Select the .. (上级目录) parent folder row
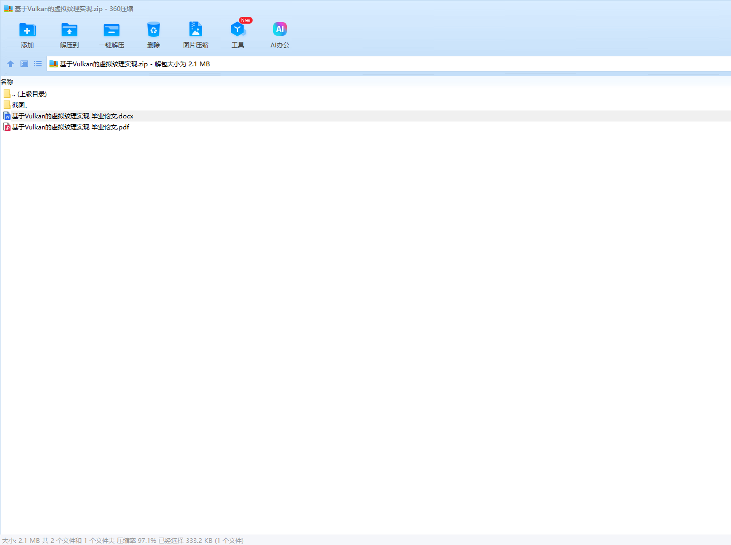Image resolution: width=731 pixels, height=545 pixels. pos(365,94)
